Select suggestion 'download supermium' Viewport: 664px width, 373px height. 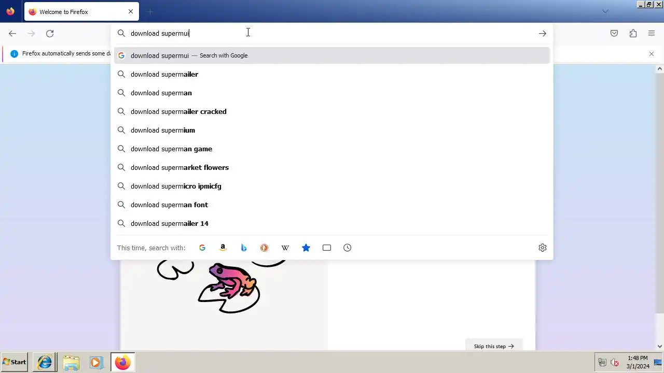pyautogui.click(x=332, y=130)
